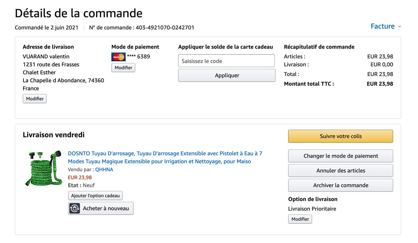
Task: Open seller QHHNA's page
Action: [x=104, y=170]
